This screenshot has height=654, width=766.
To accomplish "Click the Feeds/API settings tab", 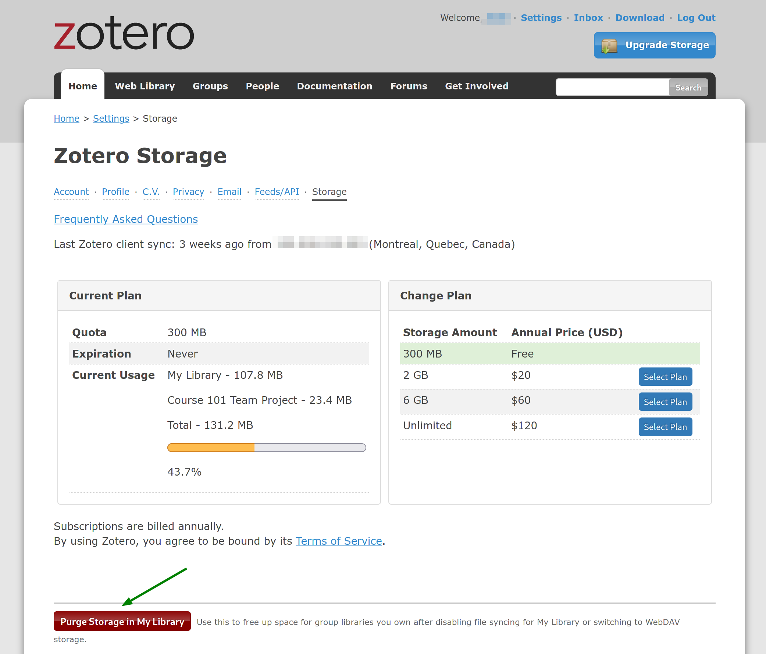I will (277, 192).
